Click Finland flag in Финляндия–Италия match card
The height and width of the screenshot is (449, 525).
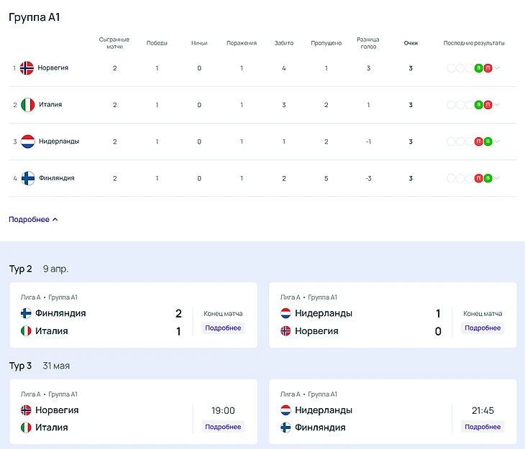coord(27,313)
